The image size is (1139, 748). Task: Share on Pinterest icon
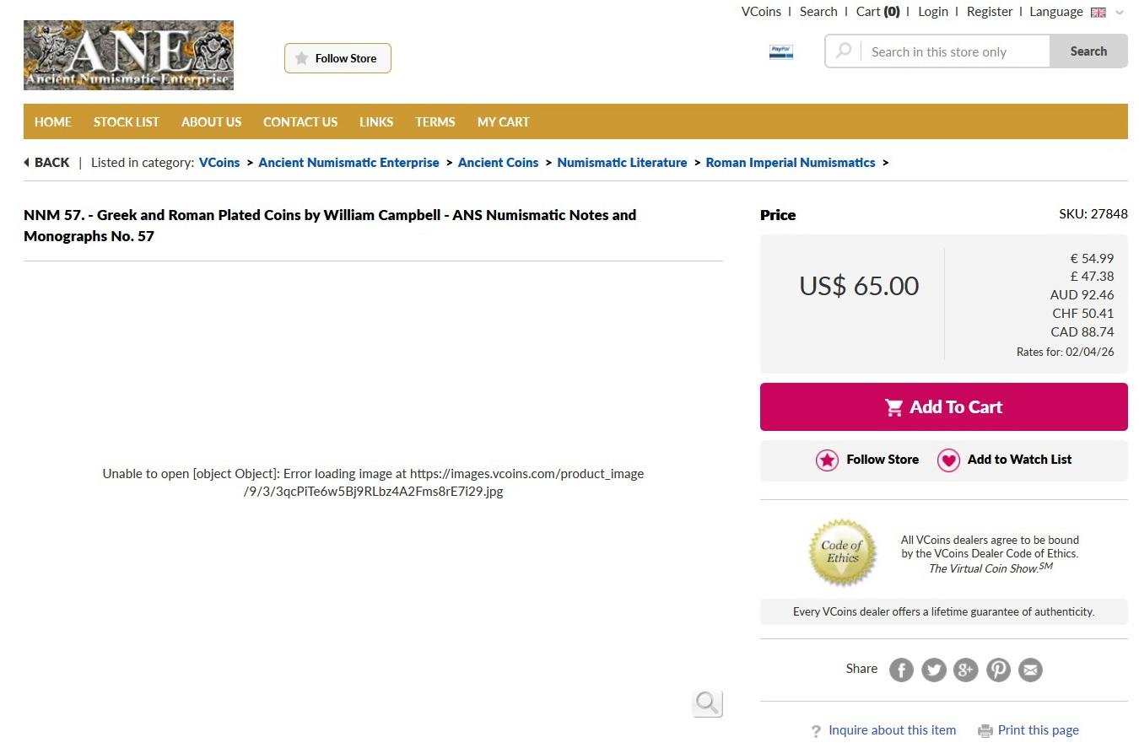(998, 670)
